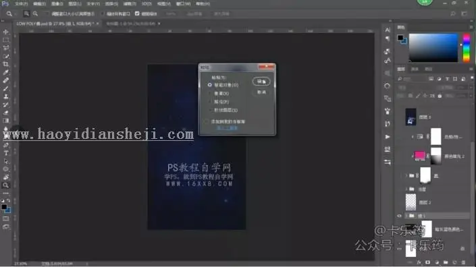Select the Eraser tool
This screenshot has width=476, height=267.
6,113
